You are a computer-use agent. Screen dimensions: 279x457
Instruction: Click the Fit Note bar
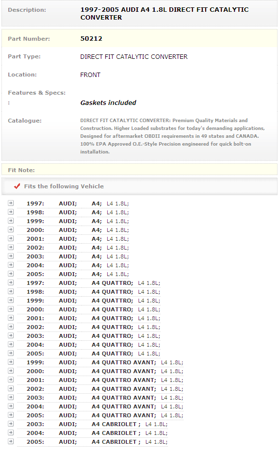click(139, 170)
